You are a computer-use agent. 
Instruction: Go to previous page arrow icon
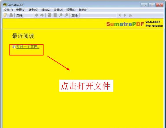[x=36, y=15]
